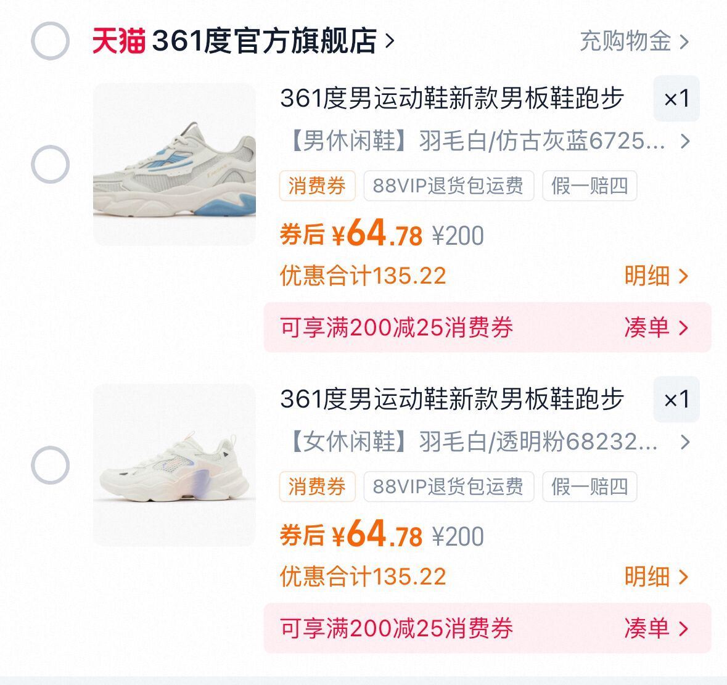Tap 凑单 on the first item's coupon banner
This screenshot has width=727, height=685.
pyautogui.click(x=655, y=327)
